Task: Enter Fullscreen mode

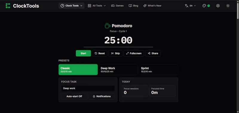Action: [134, 54]
